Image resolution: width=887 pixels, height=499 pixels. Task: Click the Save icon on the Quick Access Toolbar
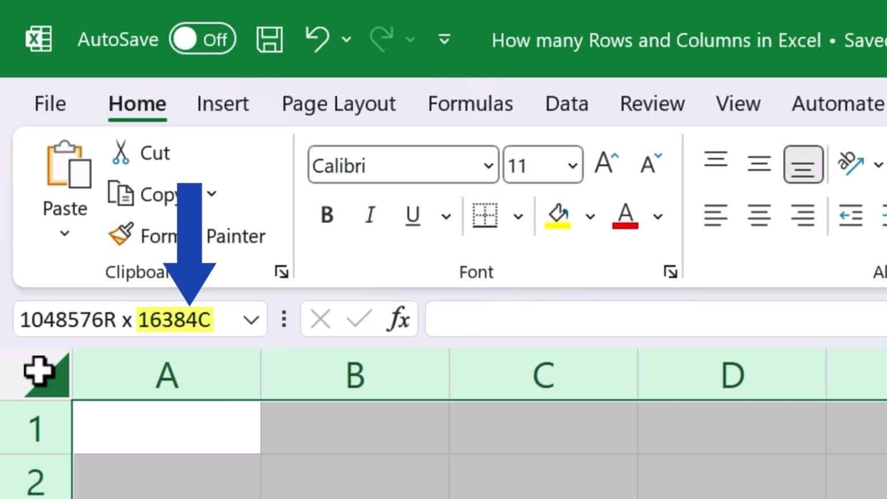click(269, 39)
